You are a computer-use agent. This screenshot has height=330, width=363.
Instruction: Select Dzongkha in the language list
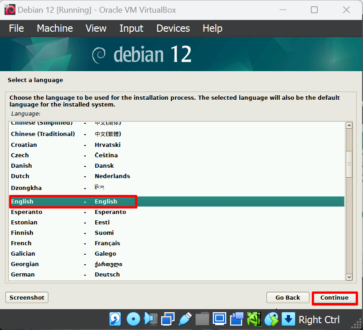tap(176, 188)
